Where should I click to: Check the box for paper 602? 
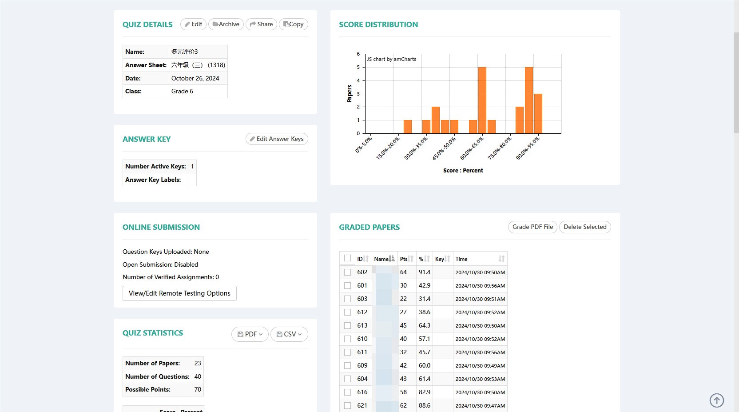pos(347,272)
